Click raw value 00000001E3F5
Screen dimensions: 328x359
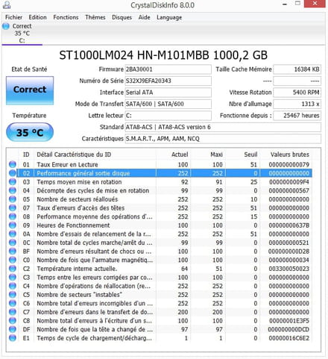click(289, 321)
